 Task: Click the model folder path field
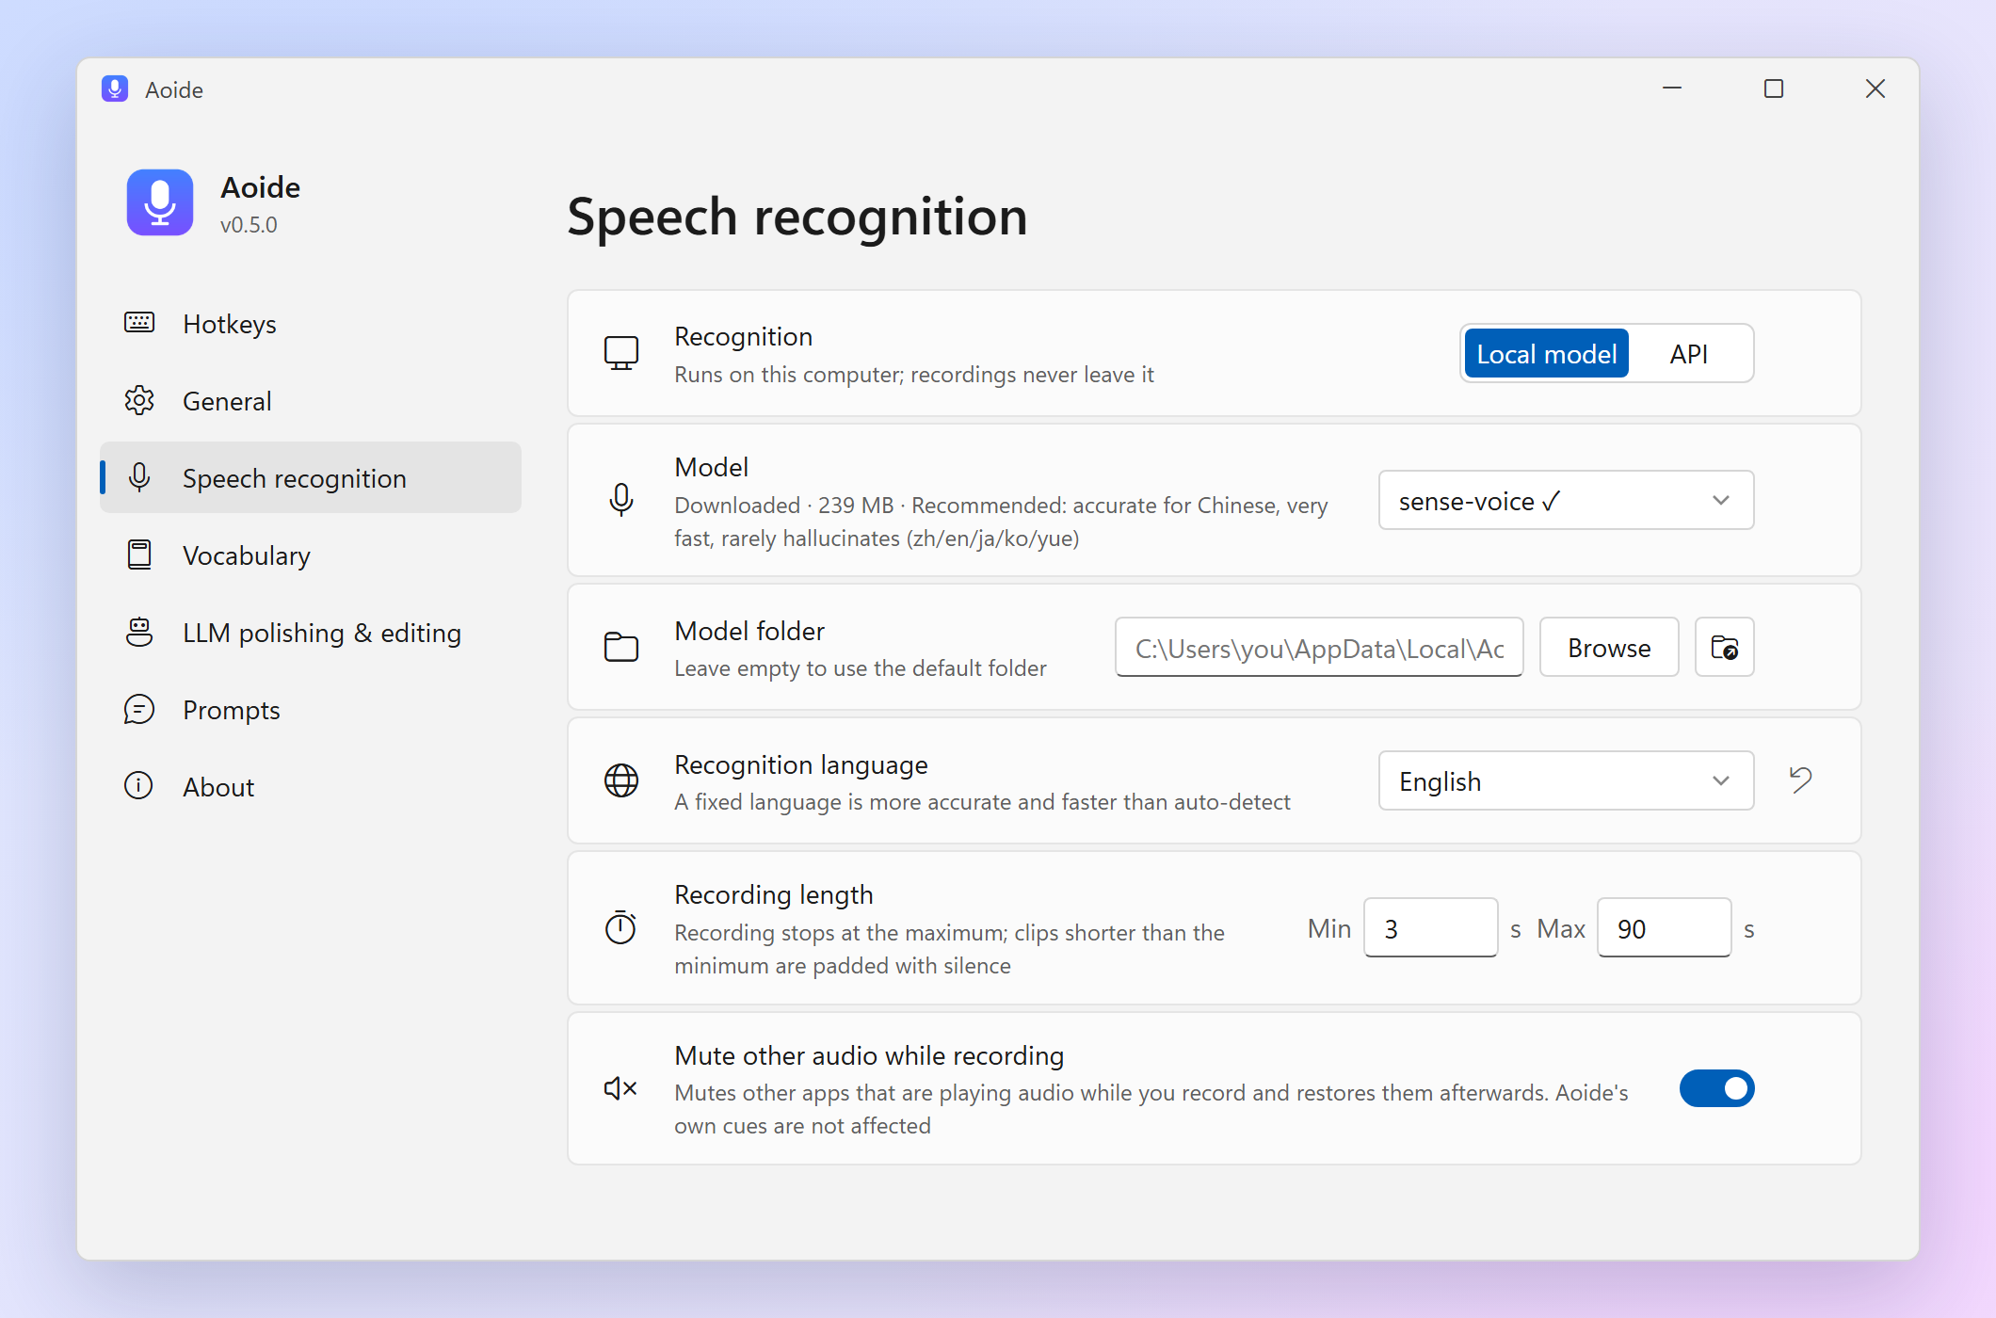click(1319, 647)
